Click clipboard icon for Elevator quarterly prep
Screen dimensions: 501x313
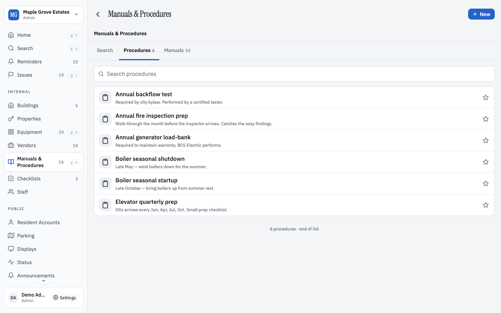(105, 205)
